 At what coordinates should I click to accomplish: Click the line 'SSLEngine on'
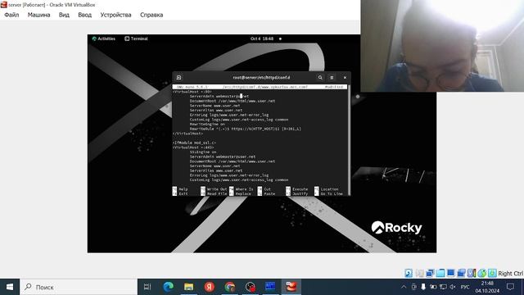(x=203, y=152)
